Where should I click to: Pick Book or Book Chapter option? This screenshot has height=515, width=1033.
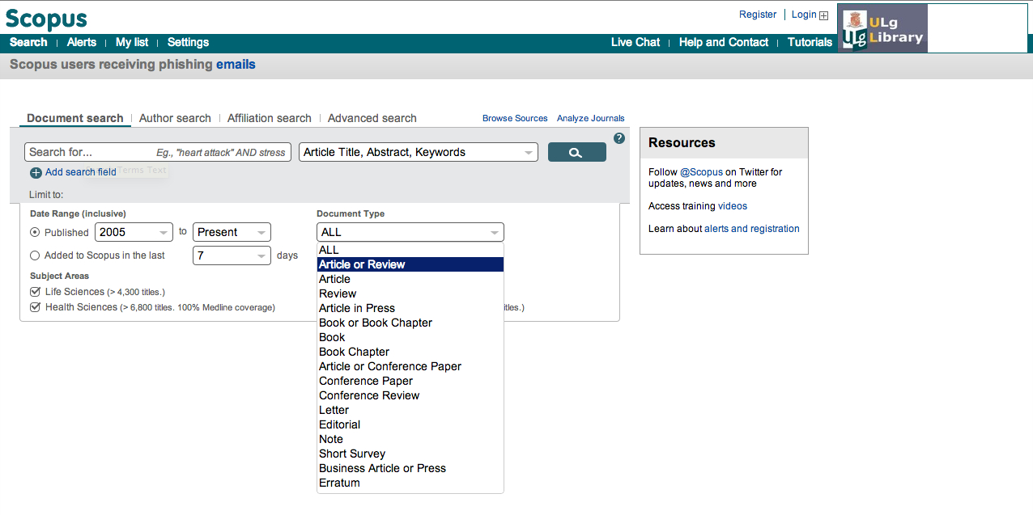click(410, 323)
